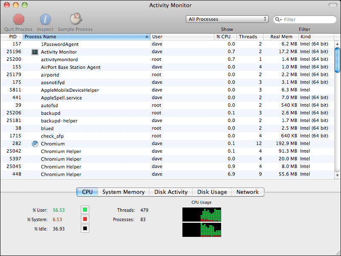Sort by the Real Mem column header
341x256 pixels.
pos(281,37)
